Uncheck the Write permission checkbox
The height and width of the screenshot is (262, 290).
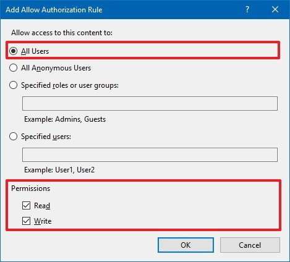point(26,221)
